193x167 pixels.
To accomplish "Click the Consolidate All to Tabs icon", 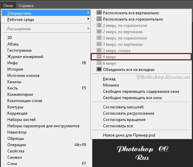I will click(99, 69).
